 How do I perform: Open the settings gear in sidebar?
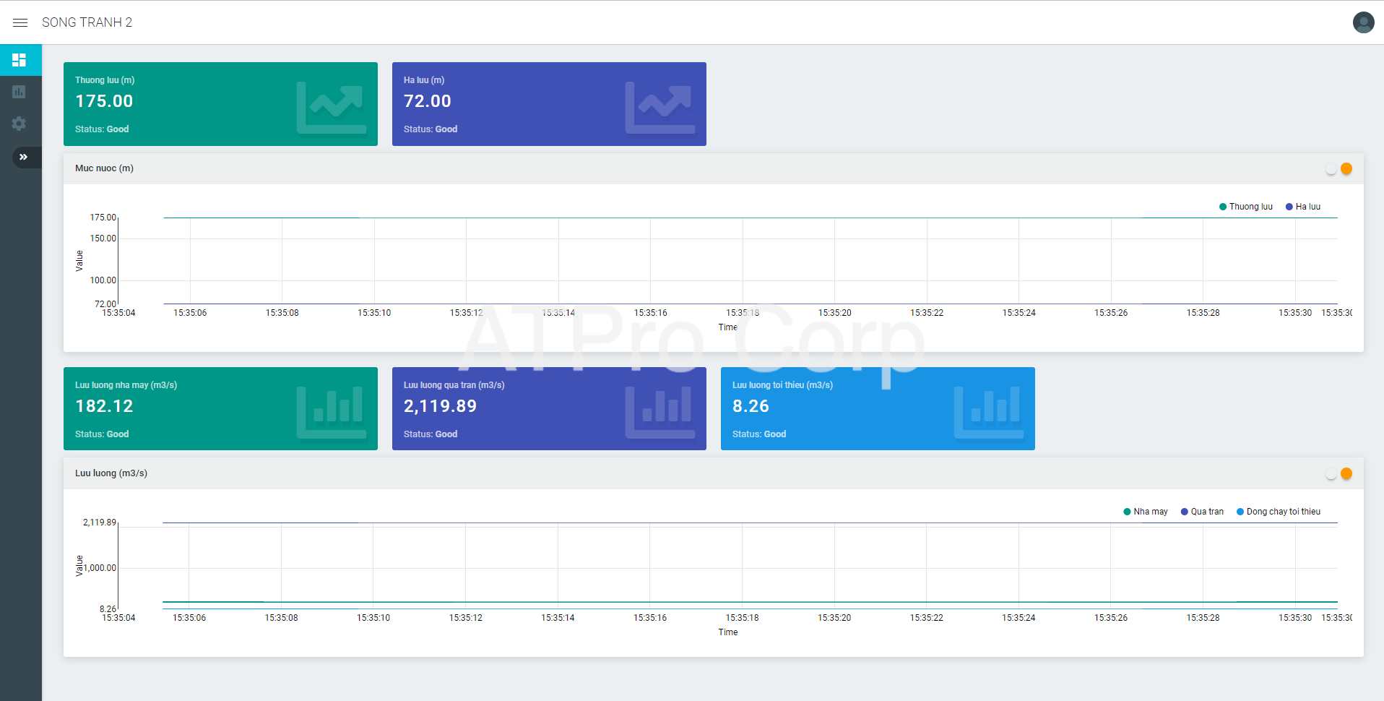click(20, 124)
